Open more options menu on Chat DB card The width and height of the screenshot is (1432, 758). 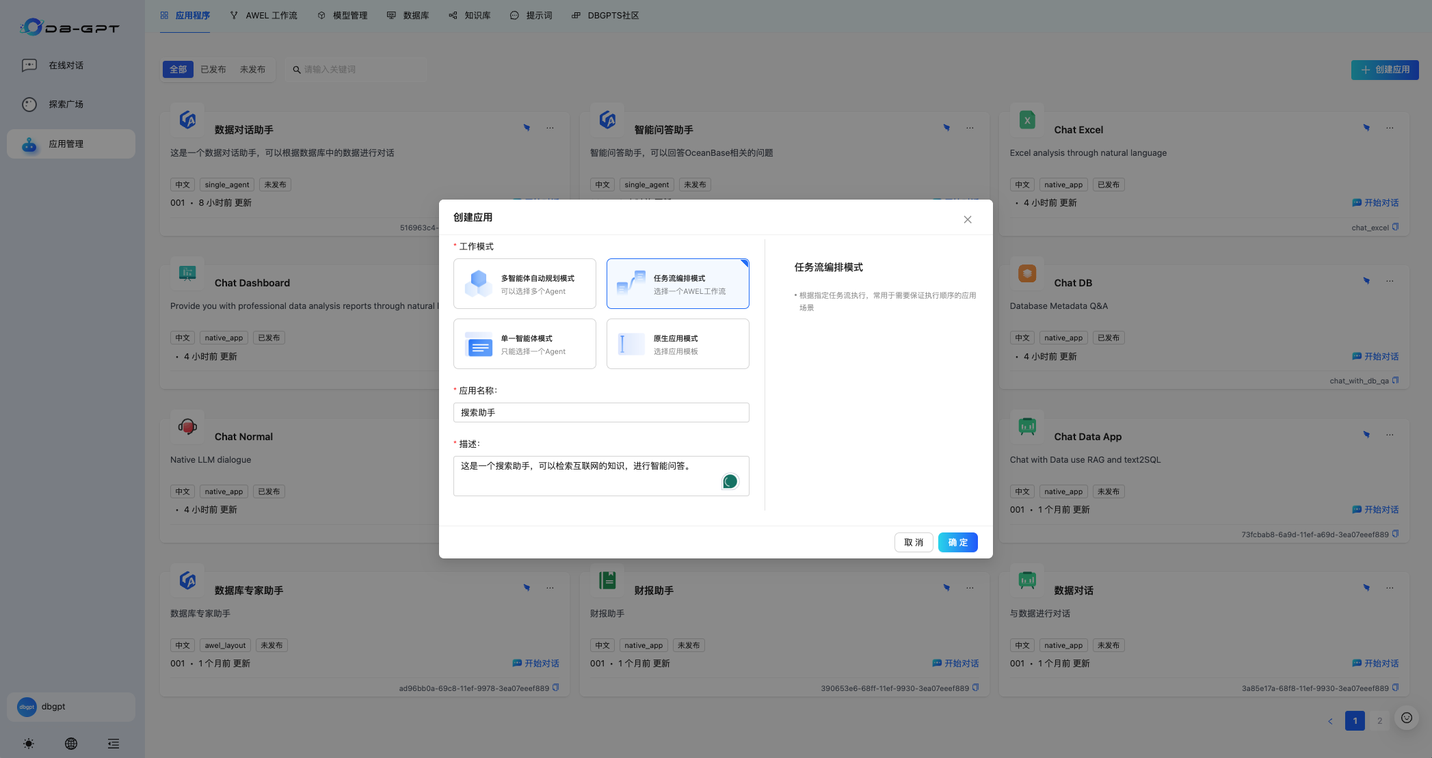1389,280
